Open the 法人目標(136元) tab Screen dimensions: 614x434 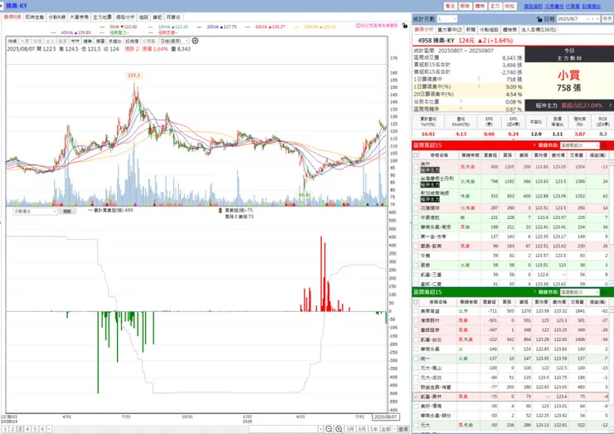click(538, 30)
